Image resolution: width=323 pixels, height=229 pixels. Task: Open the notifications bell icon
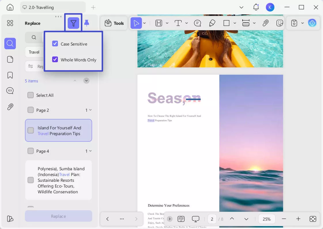pos(256,7)
